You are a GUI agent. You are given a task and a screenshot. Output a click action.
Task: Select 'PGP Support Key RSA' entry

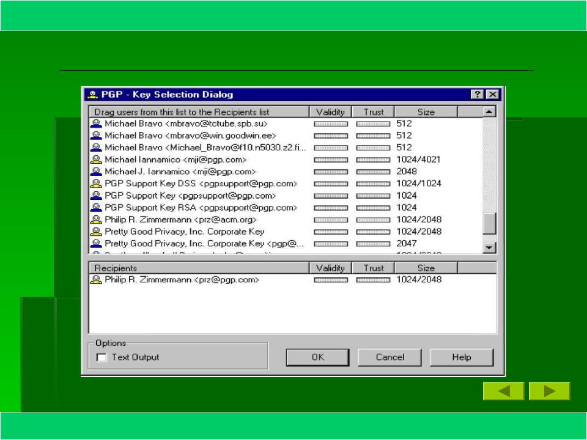pyautogui.click(x=201, y=208)
